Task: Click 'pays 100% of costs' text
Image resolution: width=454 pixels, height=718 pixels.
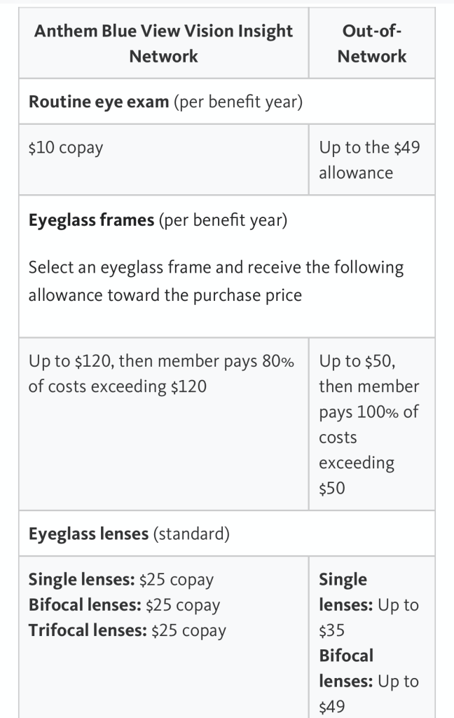Action: (368, 424)
